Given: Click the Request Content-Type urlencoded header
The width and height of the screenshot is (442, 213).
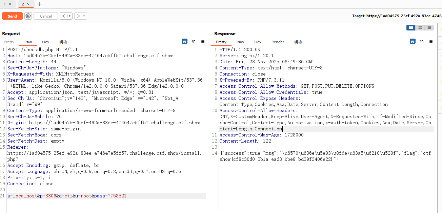Looking at the screenshot, I should (92, 110).
